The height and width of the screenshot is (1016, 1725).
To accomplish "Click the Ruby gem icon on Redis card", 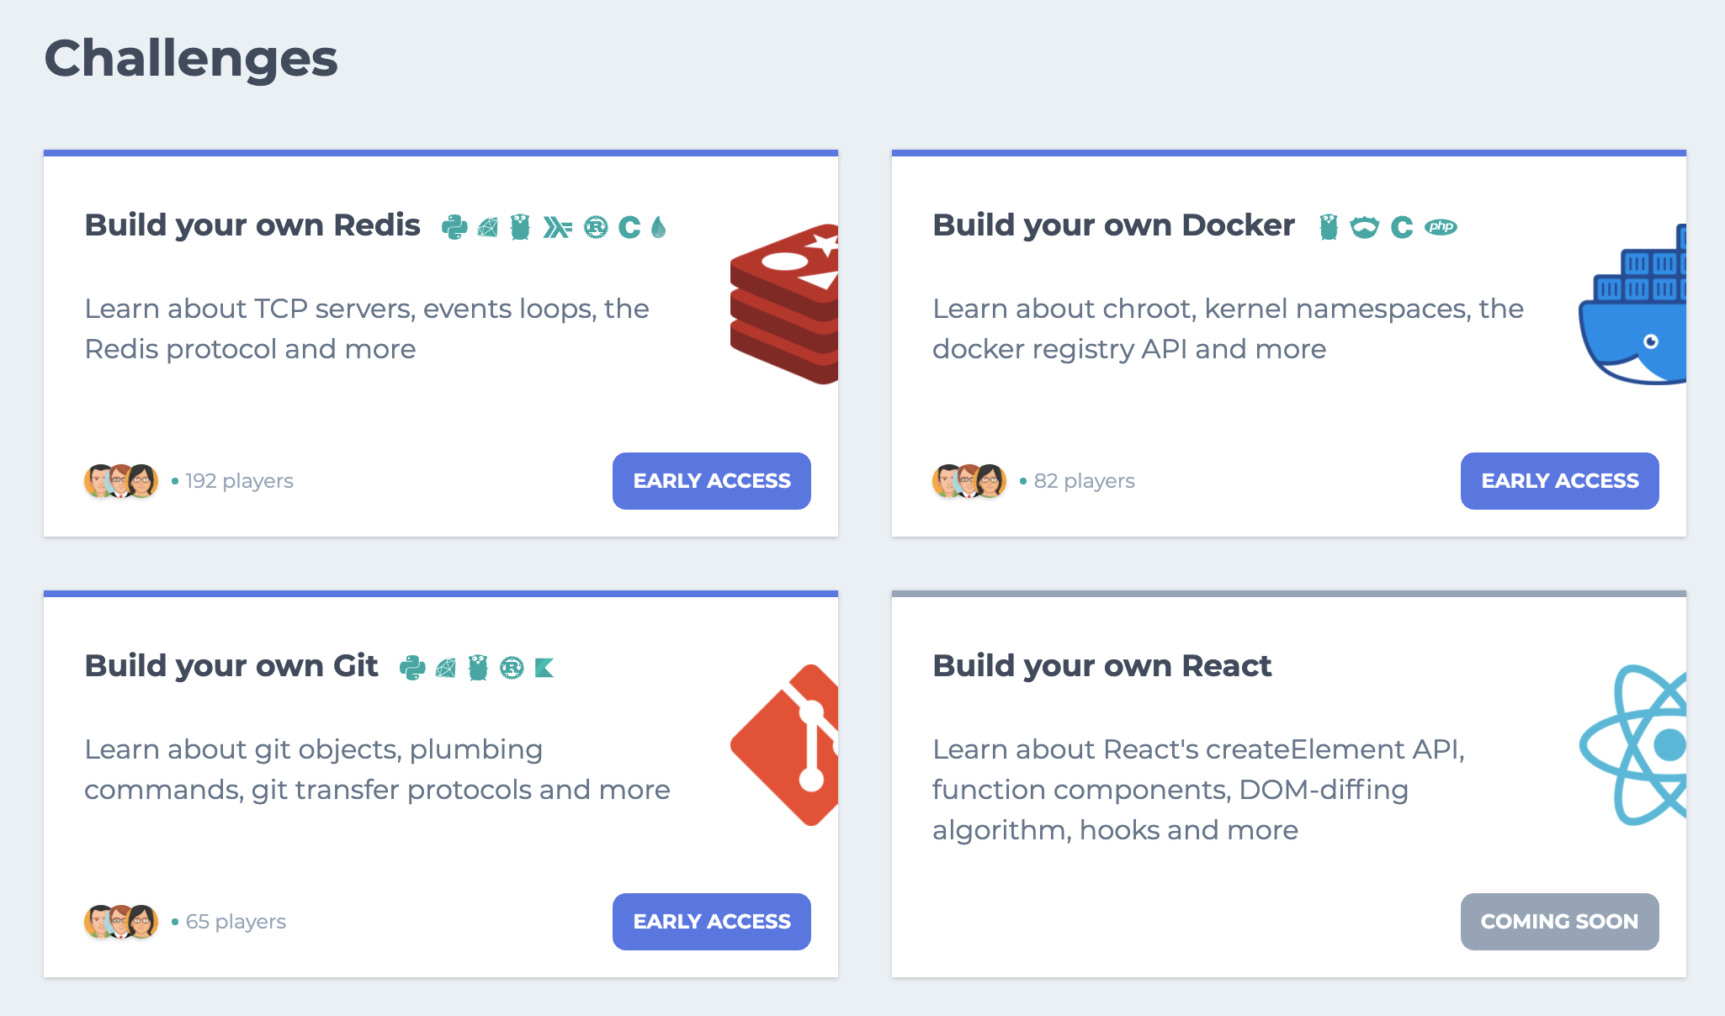I will [x=487, y=227].
